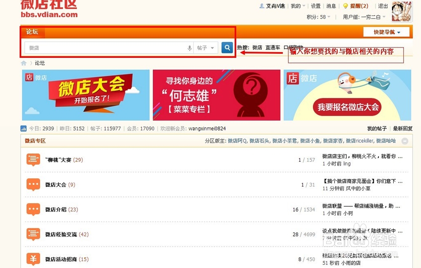Expand the 积分: 58 dropdown
421x268 pixels.
coord(318,17)
